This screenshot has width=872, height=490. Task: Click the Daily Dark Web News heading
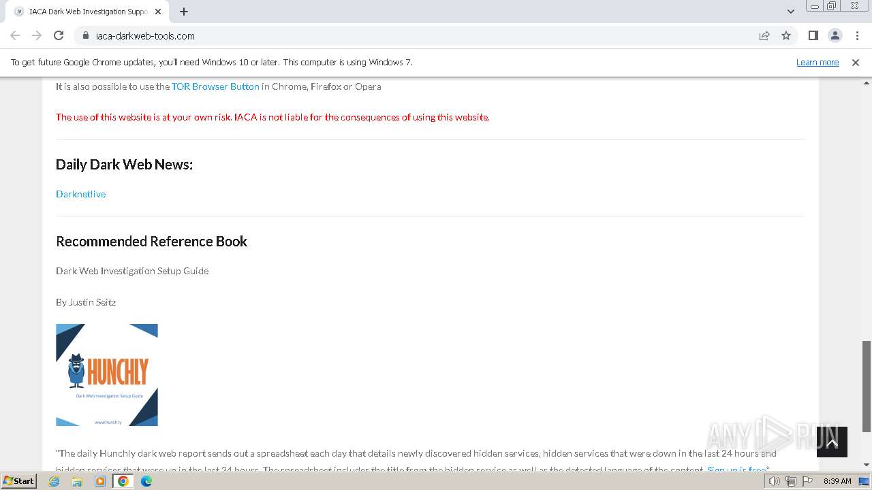coord(124,165)
